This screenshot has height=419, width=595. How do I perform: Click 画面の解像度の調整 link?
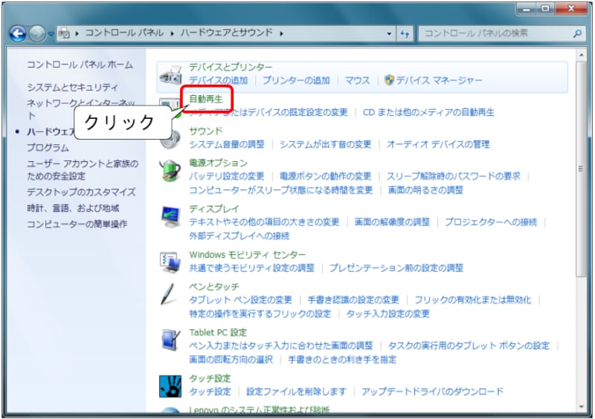[x=392, y=222]
